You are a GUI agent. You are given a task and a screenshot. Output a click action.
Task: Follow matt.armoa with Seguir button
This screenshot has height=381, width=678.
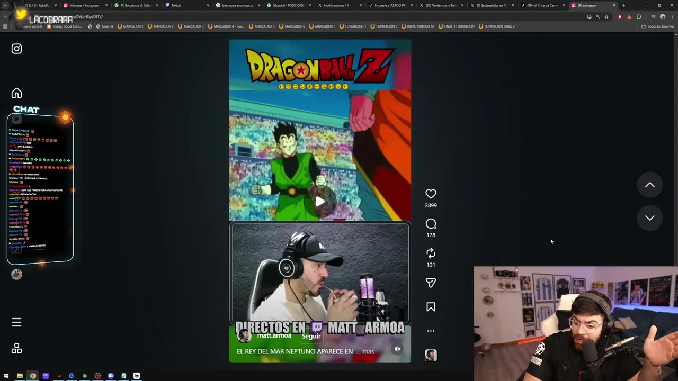pyautogui.click(x=311, y=337)
